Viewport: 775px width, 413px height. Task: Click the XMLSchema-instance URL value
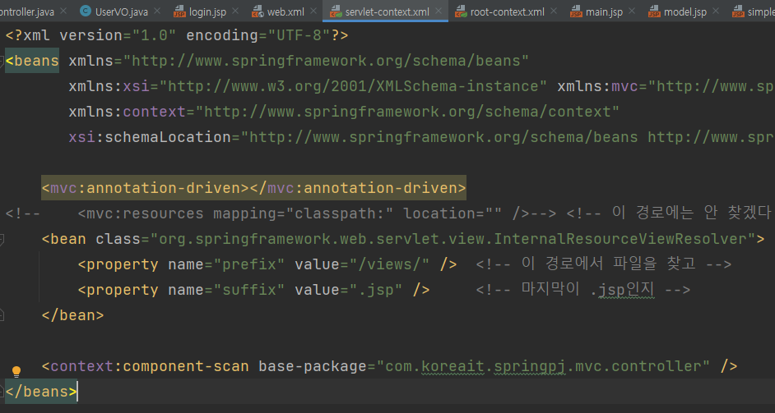click(x=353, y=86)
